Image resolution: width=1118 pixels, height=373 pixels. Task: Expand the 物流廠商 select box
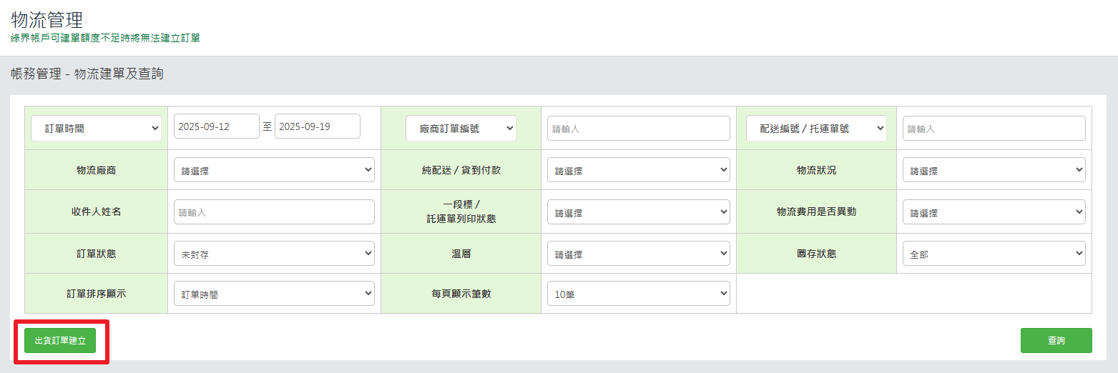click(x=274, y=171)
